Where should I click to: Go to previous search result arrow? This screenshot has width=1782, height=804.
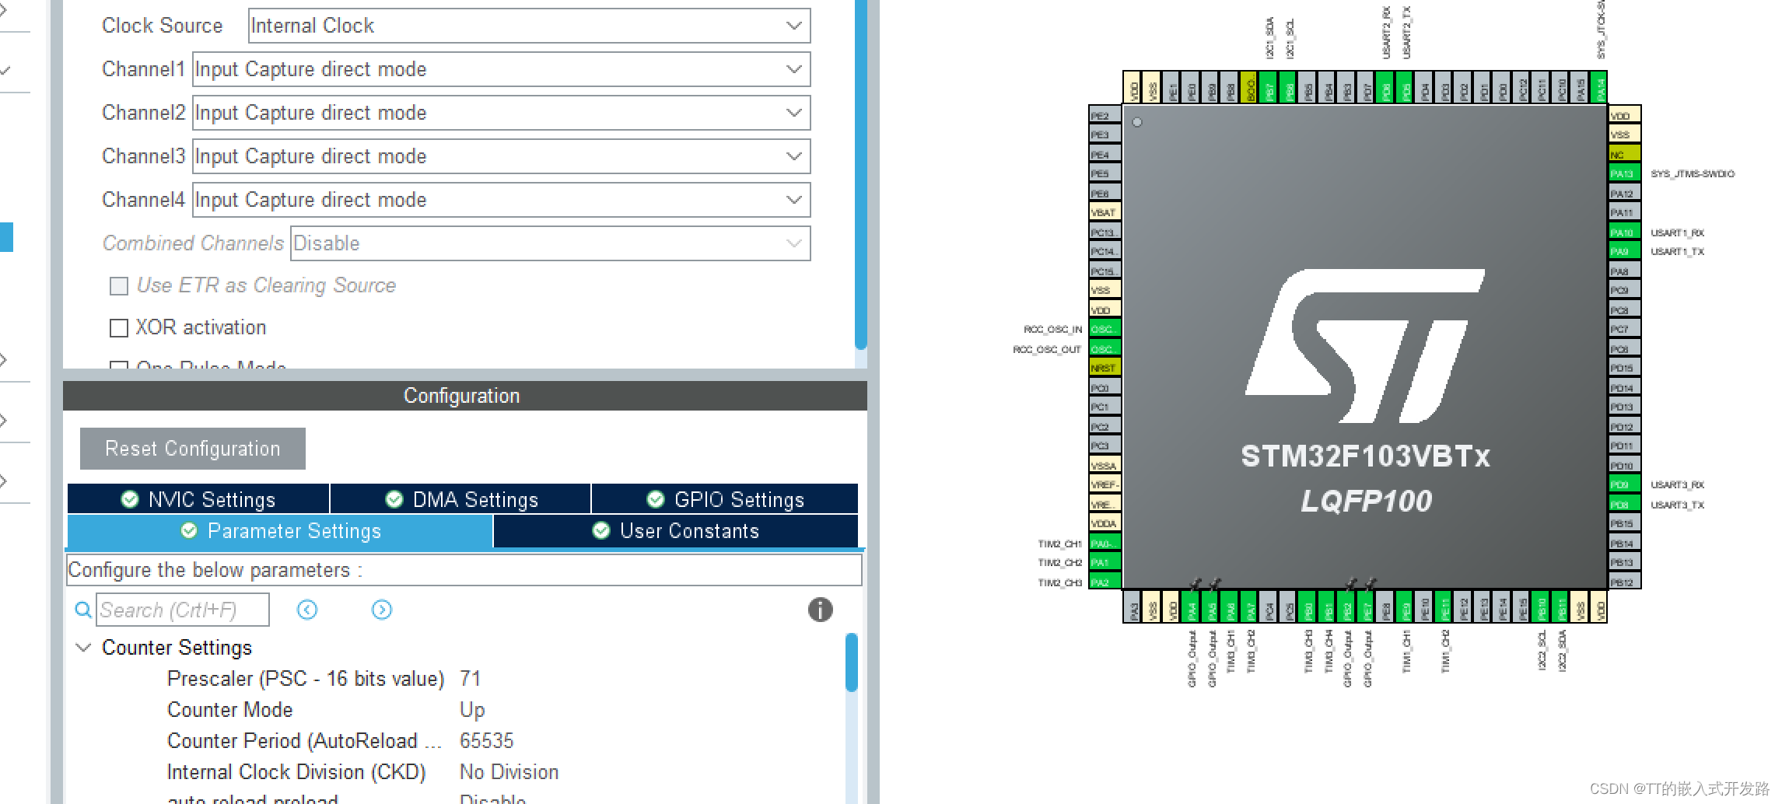tap(307, 610)
